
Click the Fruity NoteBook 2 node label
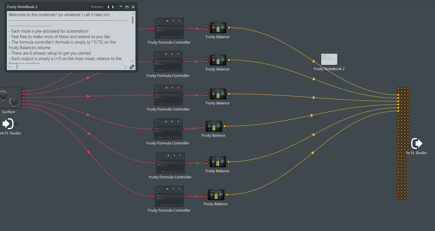329,69
